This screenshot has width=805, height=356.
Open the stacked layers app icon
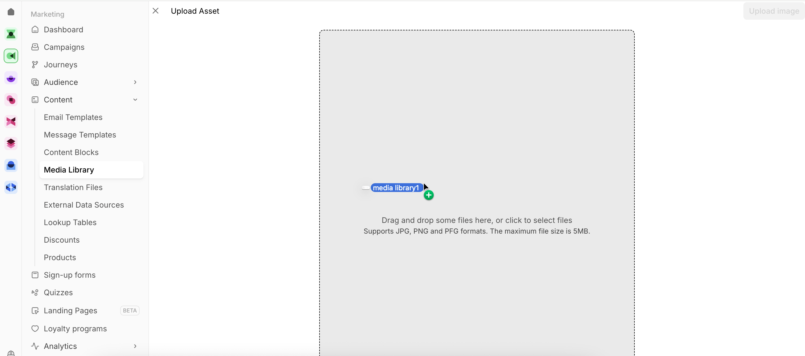(x=11, y=143)
